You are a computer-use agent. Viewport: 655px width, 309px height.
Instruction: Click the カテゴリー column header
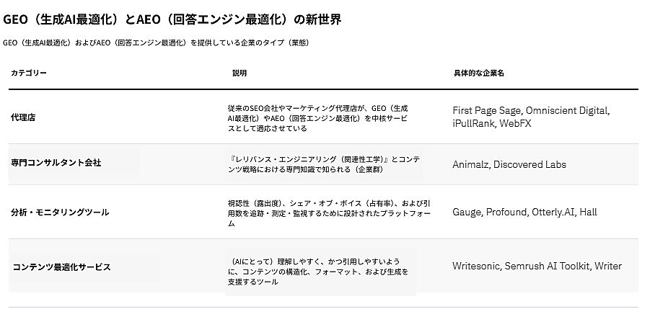pyautogui.click(x=29, y=73)
